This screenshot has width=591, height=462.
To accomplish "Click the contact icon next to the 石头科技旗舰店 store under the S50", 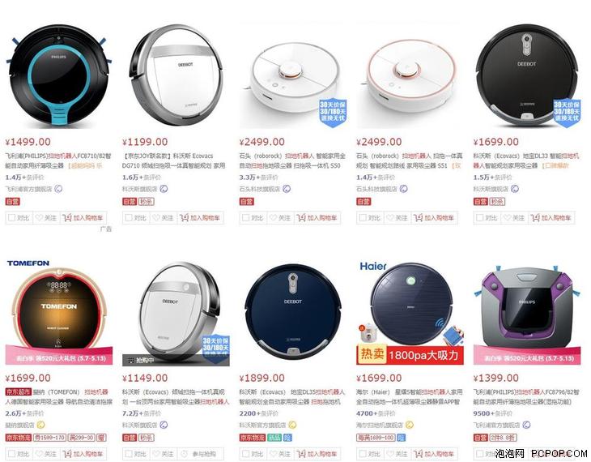I will [x=287, y=189].
